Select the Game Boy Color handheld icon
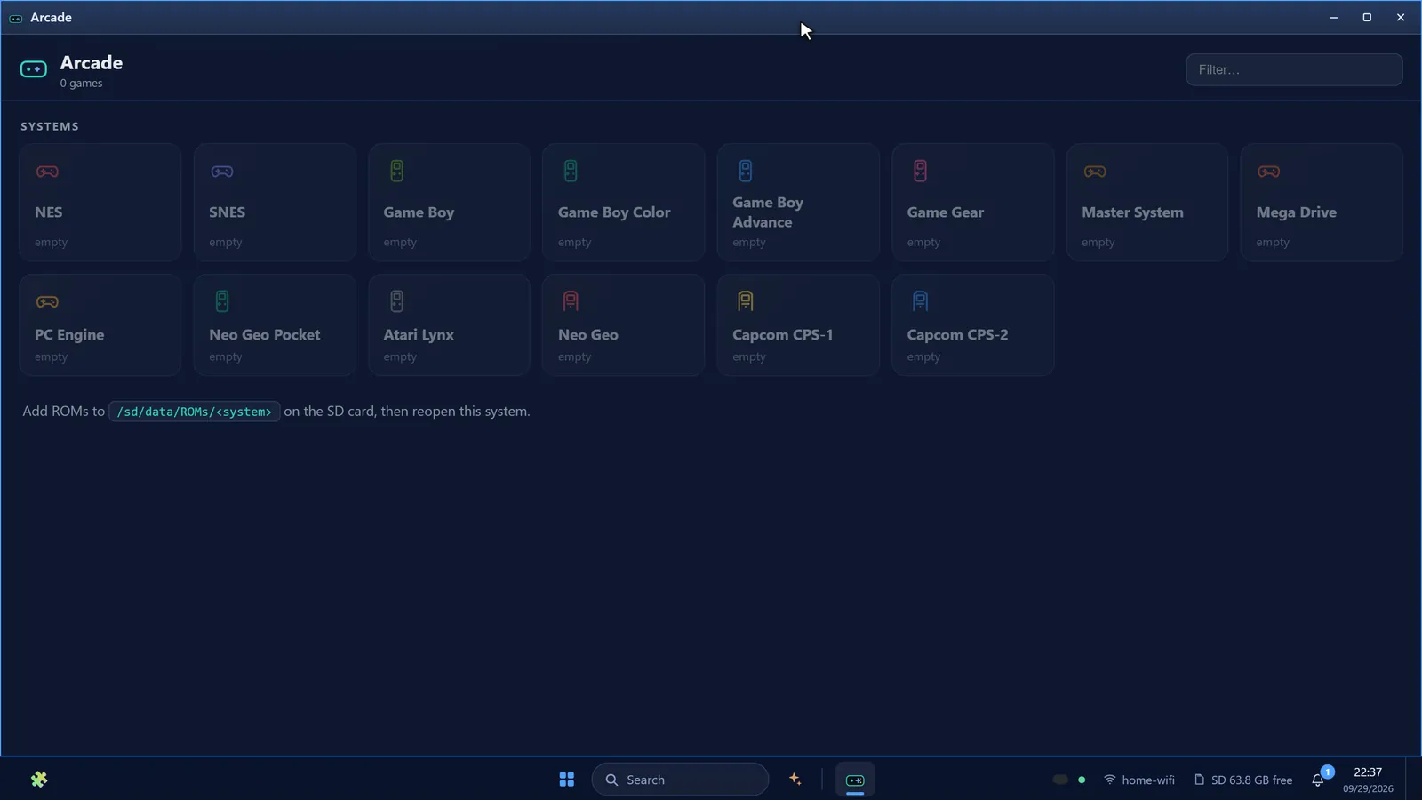 point(571,171)
